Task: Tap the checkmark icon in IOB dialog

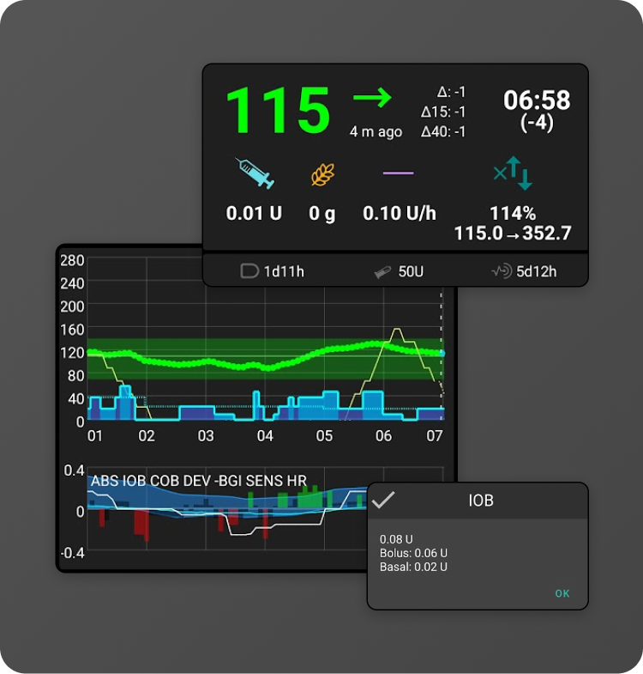Action: click(383, 500)
